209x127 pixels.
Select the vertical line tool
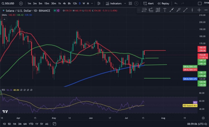192,10
